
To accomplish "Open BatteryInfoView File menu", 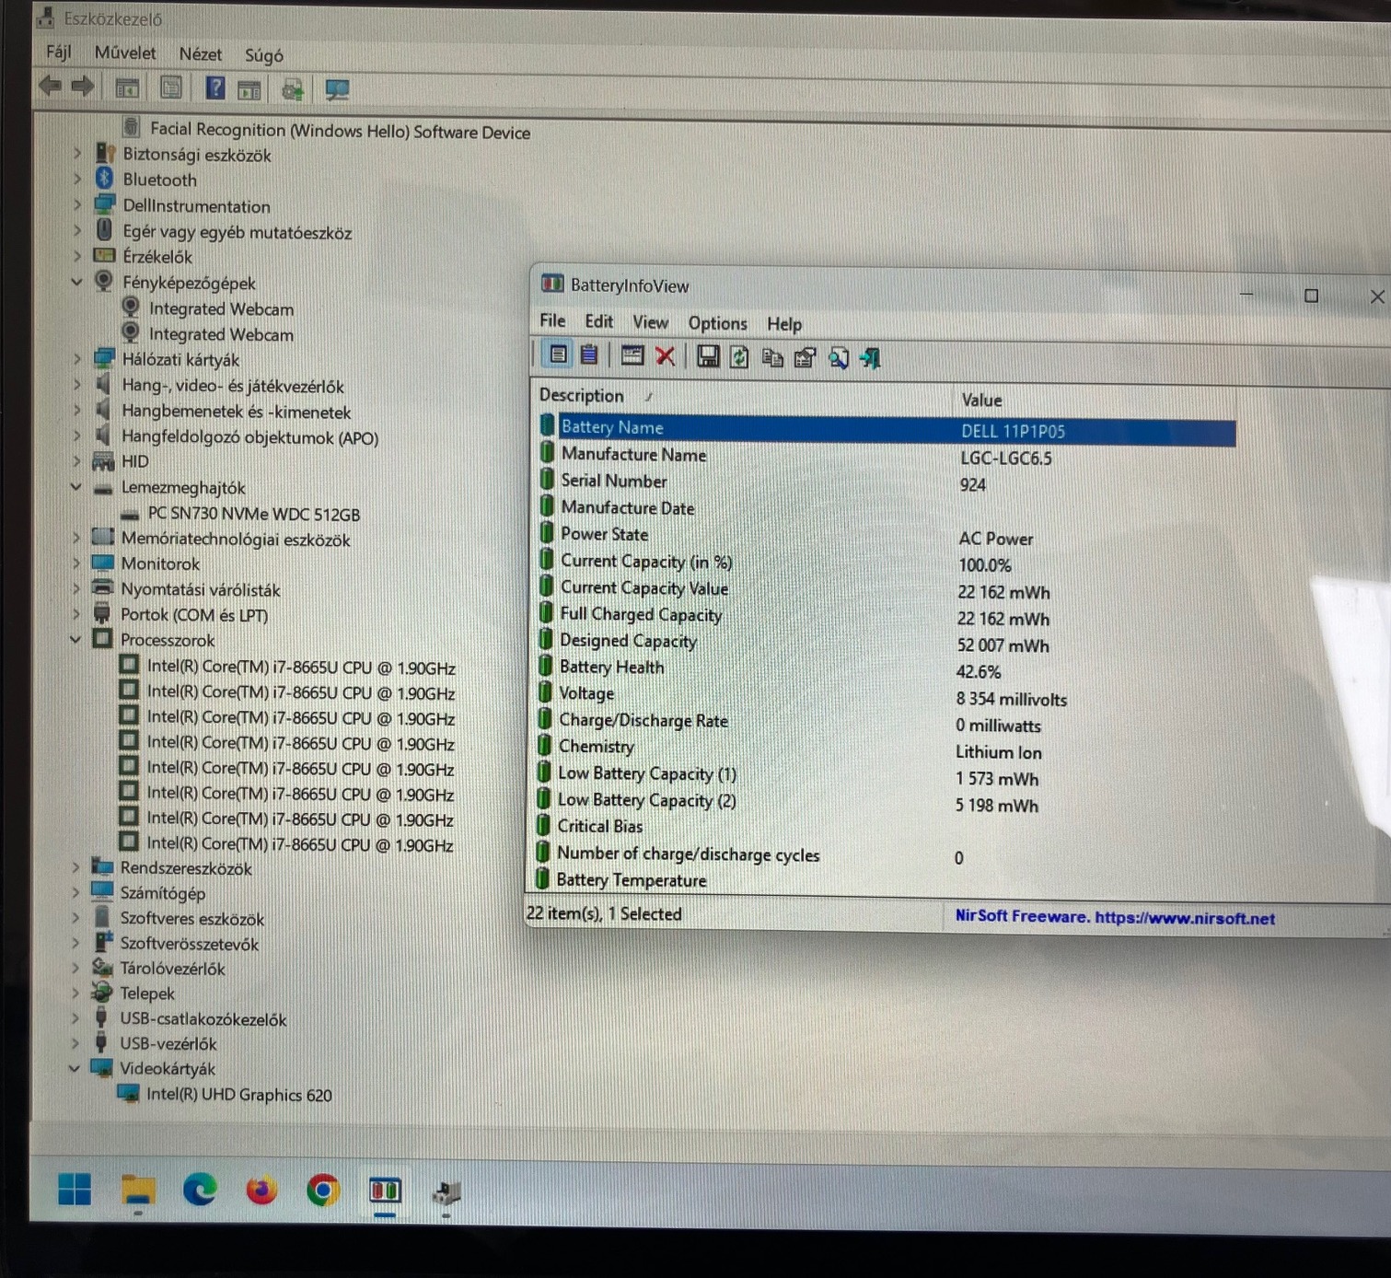I will point(552,320).
